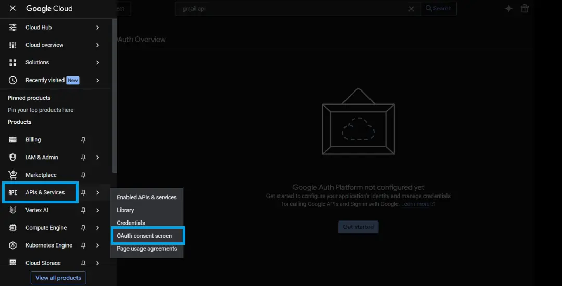Click the Billing card icon
The image size is (562, 286).
[x=12, y=140]
